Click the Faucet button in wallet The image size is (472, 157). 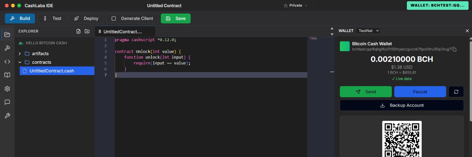click(420, 92)
